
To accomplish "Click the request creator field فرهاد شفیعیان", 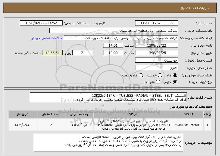I will tap(121, 38).
